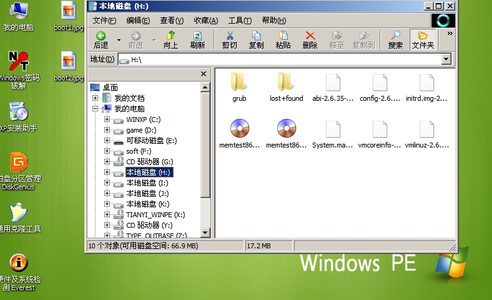Viewport: 492px width, 300px height.
Task: Select WINXP (C:) in the tree
Action: coord(144,120)
